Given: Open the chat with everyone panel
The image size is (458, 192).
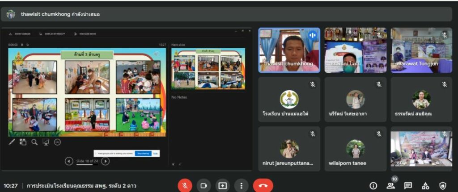Looking at the screenshot, I should [408, 185].
